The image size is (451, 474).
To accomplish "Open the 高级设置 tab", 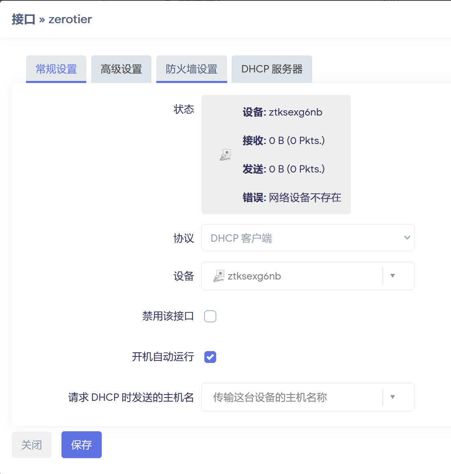I will click(x=121, y=69).
